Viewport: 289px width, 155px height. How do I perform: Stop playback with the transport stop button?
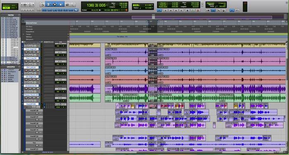(x=187, y=10)
